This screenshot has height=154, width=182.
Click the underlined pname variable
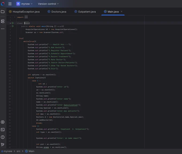coord(46,147)
